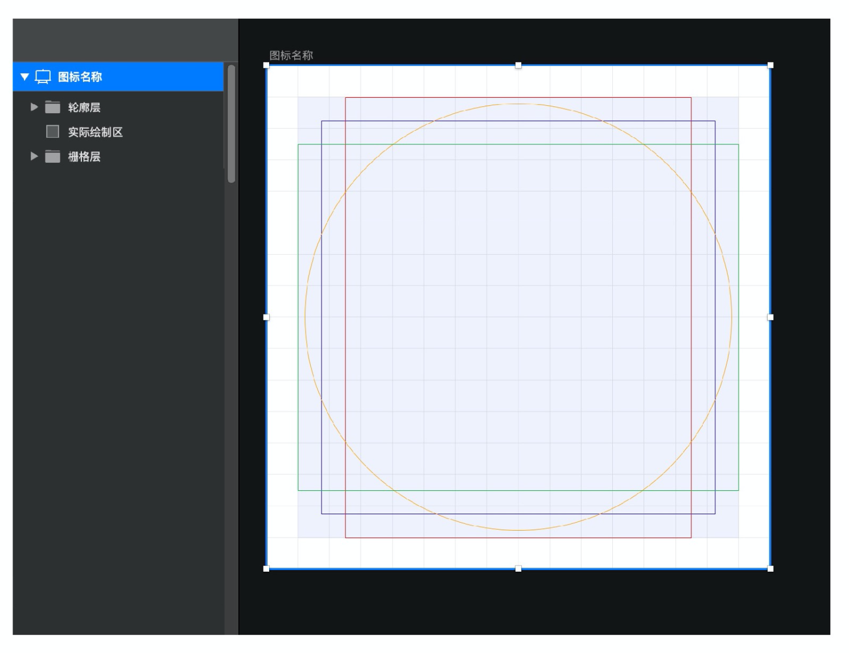Select the 图标名称 layer row
This screenshot has height=653, width=849.
point(118,77)
